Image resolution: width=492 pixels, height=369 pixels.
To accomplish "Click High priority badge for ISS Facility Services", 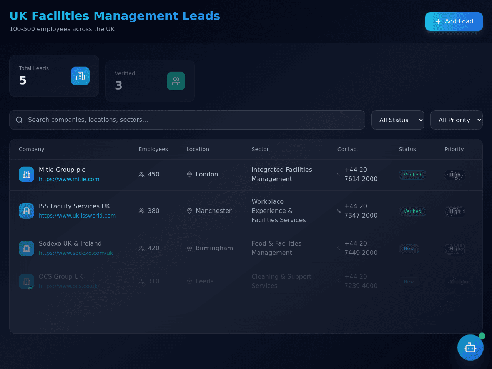I will (x=455, y=211).
